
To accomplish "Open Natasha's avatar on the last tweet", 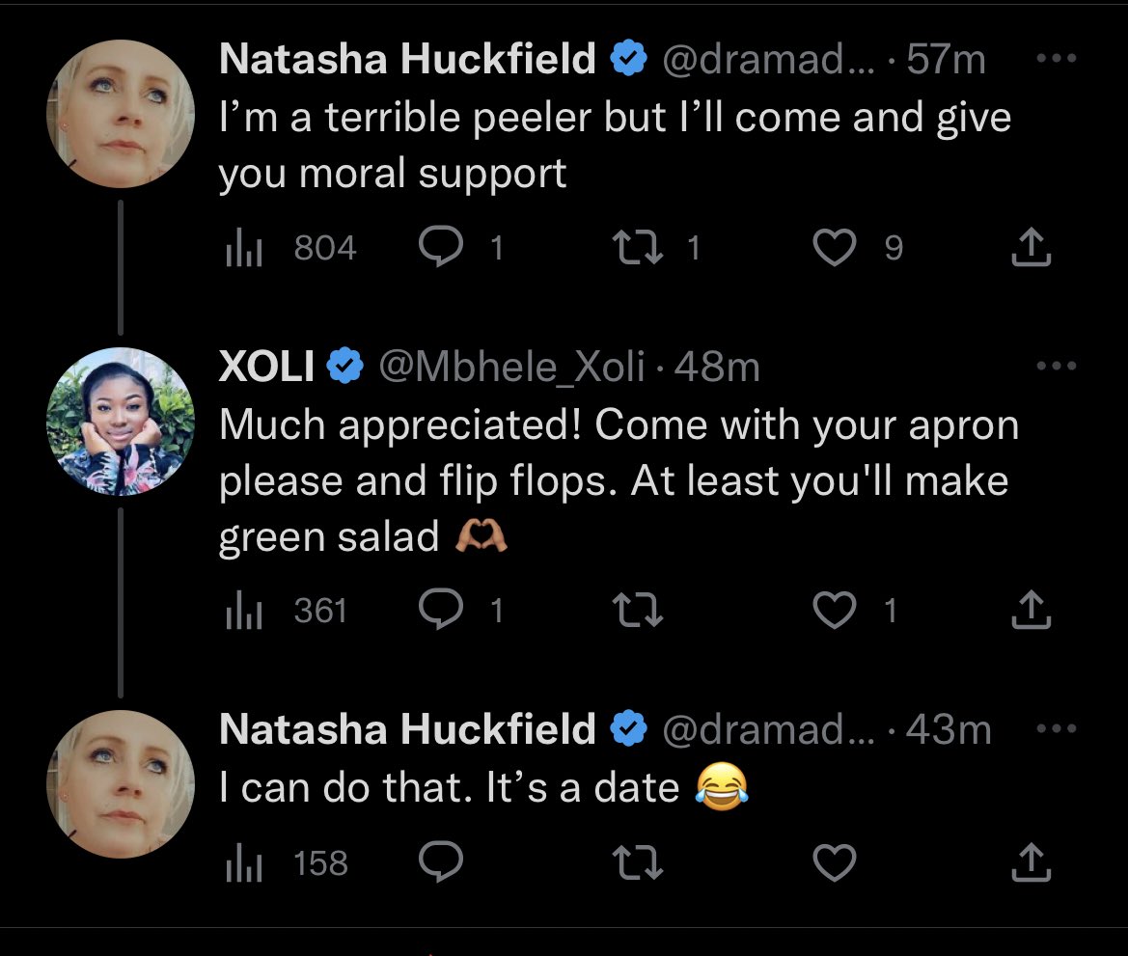I will [121, 784].
